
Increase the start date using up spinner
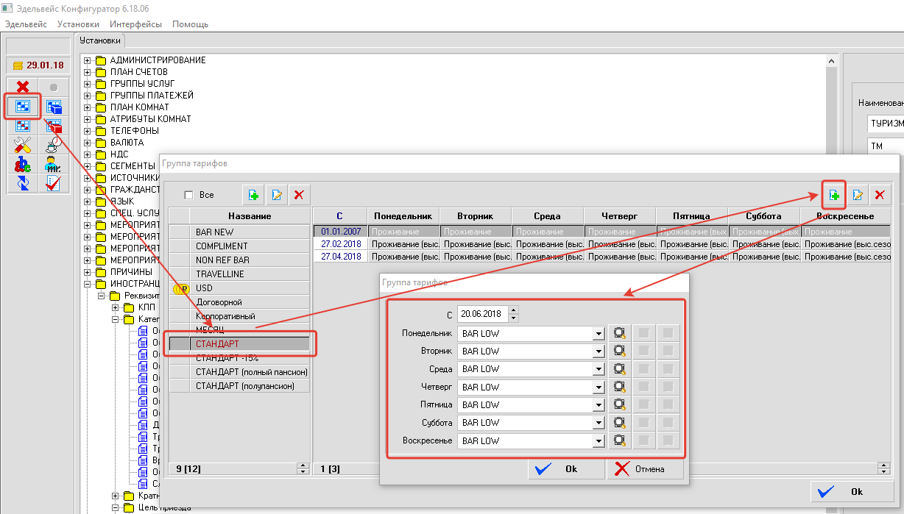(x=513, y=310)
